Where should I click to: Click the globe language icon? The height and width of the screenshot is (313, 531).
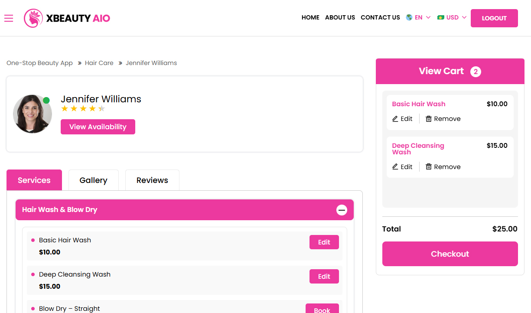coord(409,18)
